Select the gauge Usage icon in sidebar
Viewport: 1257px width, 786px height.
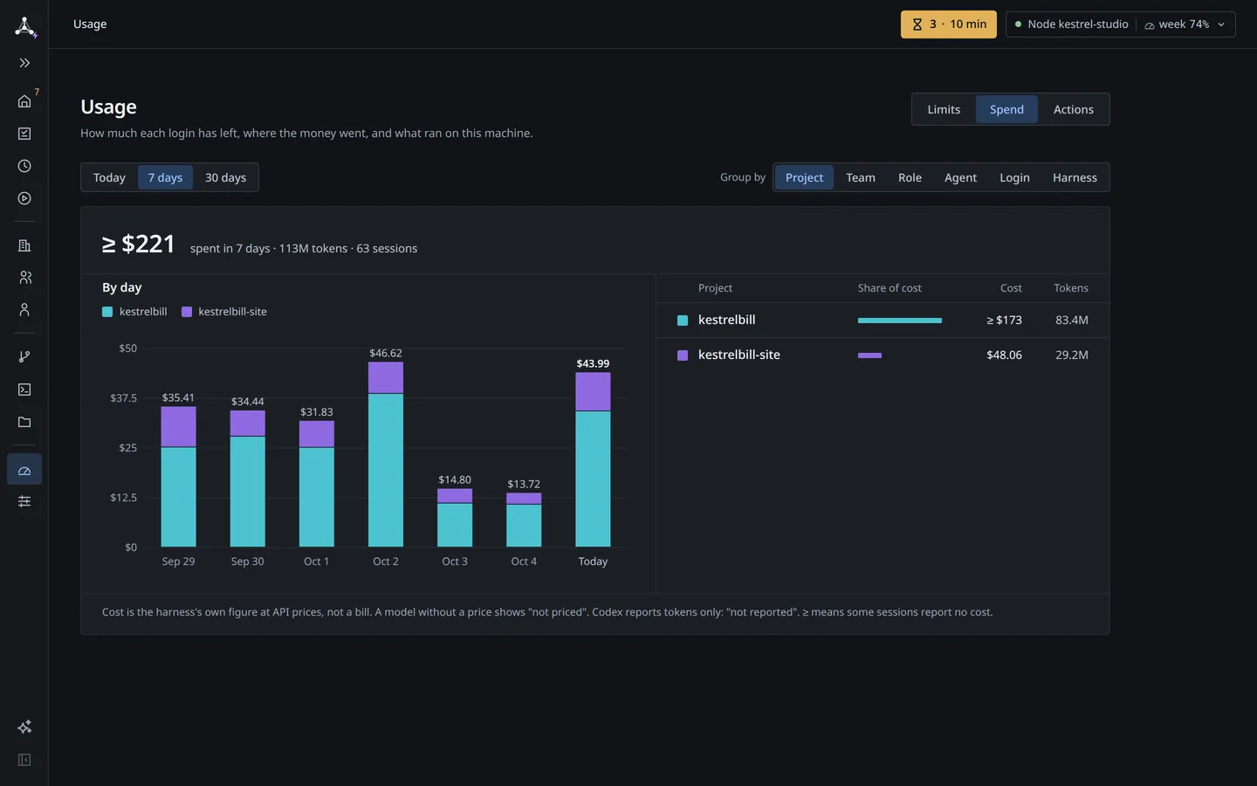(24, 469)
